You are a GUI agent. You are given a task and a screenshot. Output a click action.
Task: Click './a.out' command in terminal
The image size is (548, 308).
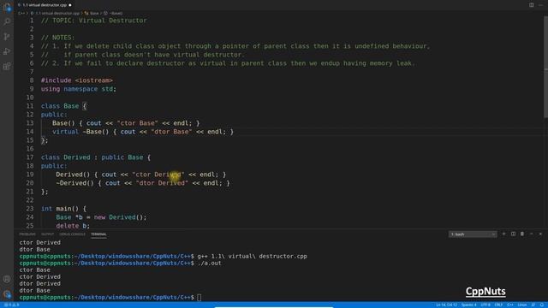coord(209,263)
